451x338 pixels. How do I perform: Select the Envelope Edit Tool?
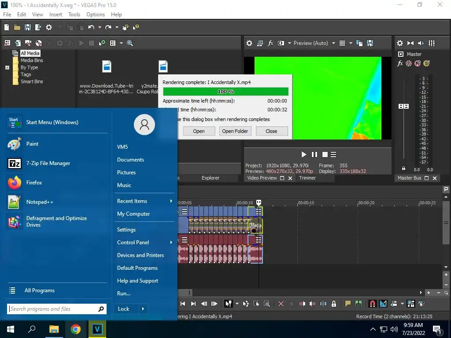[x=246, y=304]
